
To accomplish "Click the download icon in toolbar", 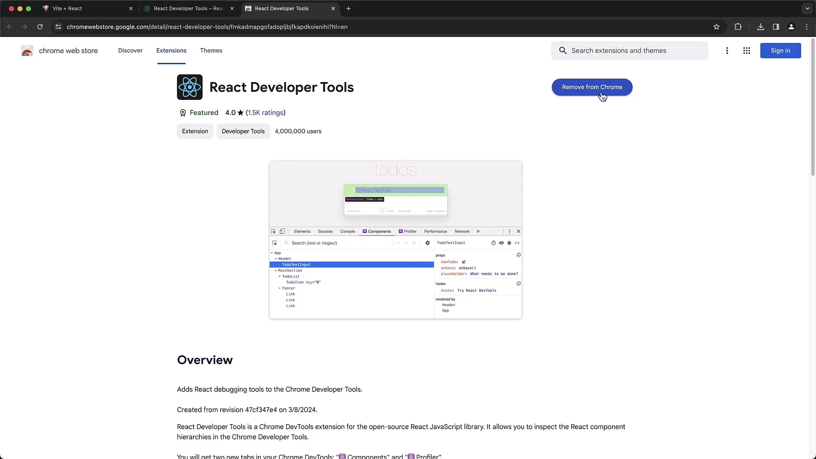I will pos(761,26).
